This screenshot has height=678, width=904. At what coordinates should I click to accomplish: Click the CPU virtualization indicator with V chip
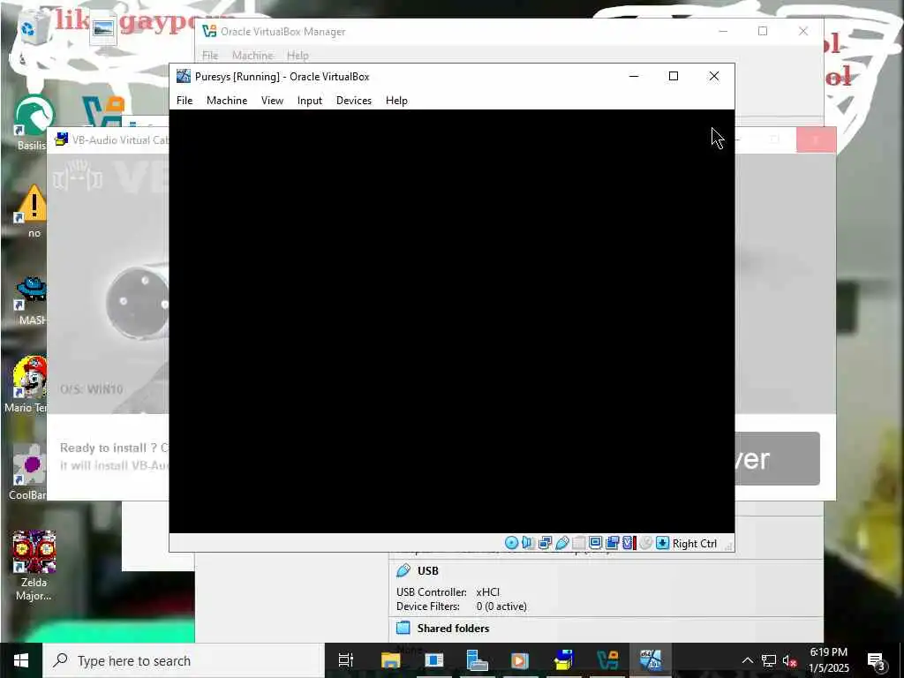629,543
